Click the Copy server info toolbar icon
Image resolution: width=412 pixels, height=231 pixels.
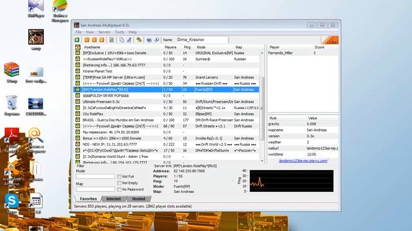[x=122, y=40]
